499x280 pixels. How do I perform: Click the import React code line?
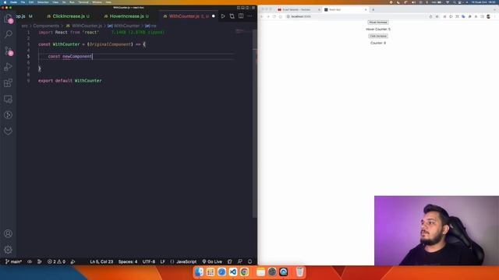point(69,32)
